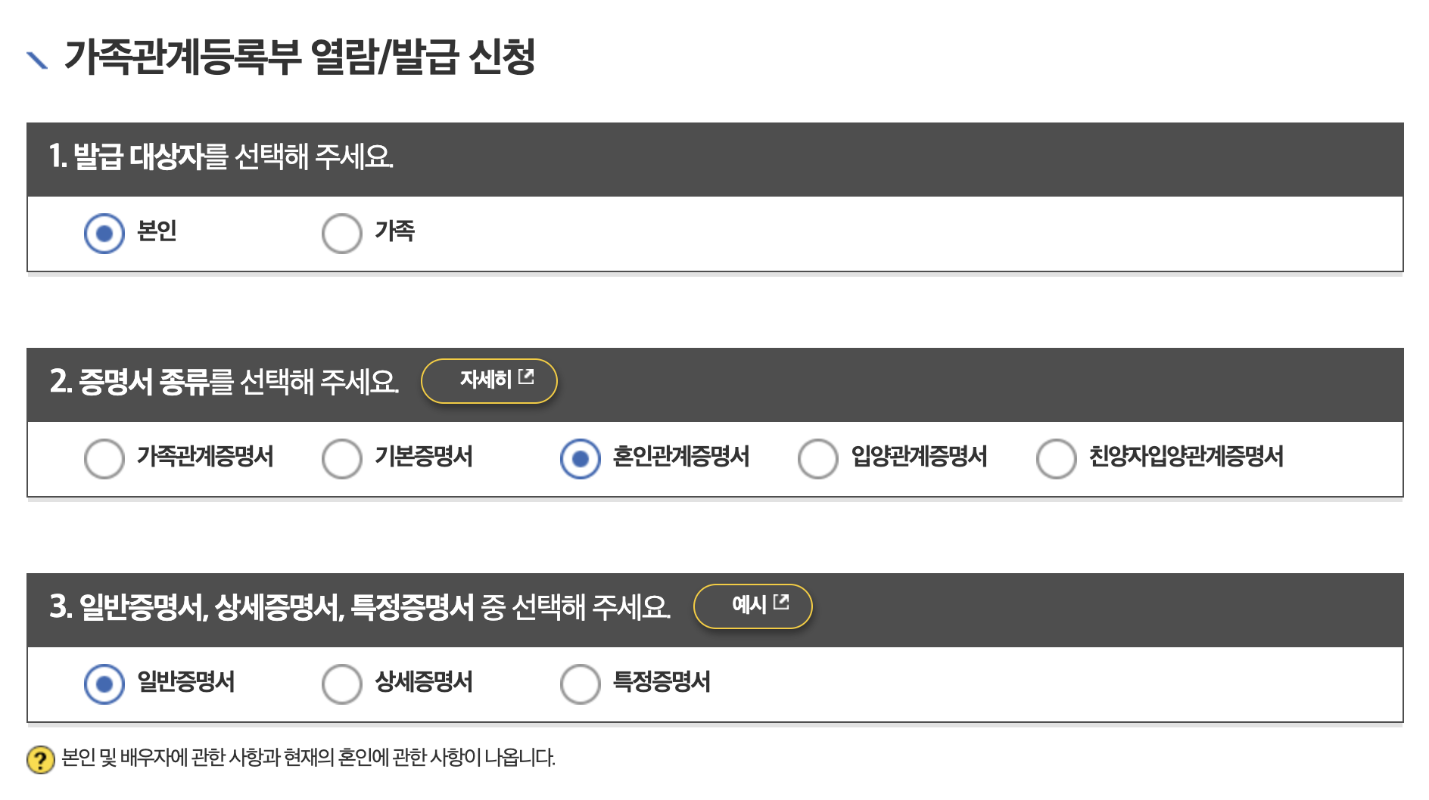This screenshot has width=1429, height=800.
Task: Select the 특정증명서 option
Action: (579, 683)
